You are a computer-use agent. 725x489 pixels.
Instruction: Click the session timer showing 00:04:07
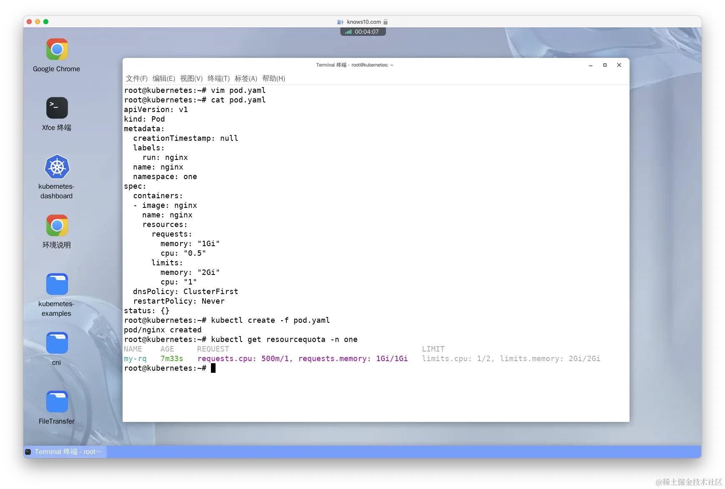point(367,32)
